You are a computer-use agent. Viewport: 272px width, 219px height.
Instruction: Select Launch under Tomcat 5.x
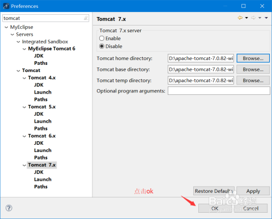pos(42,121)
